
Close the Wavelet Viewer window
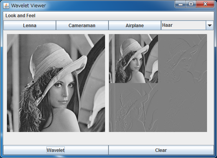coord(205,4)
